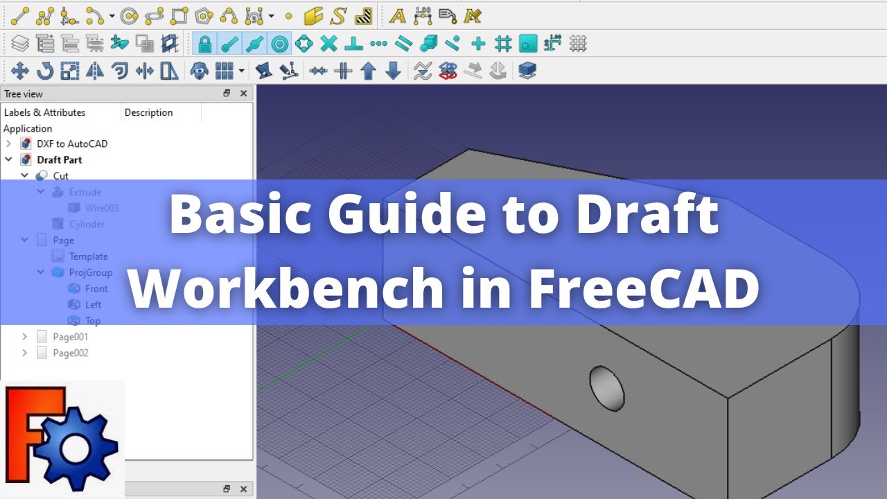Select the Ellipse tool
Image resolution: width=887 pixels, height=499 pixels.
(x=155, y=15)
